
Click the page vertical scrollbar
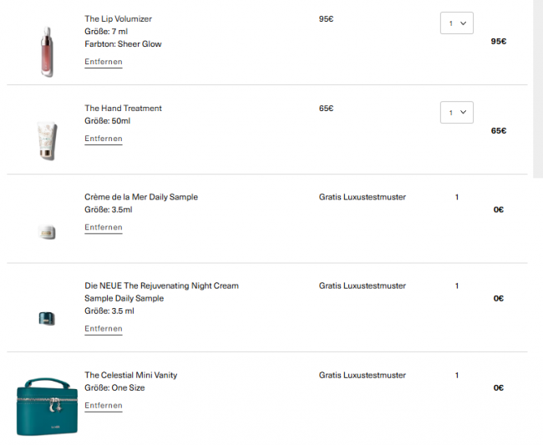coord(537,83)
